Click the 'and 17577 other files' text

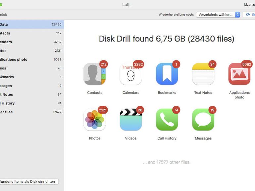(167, 162)
